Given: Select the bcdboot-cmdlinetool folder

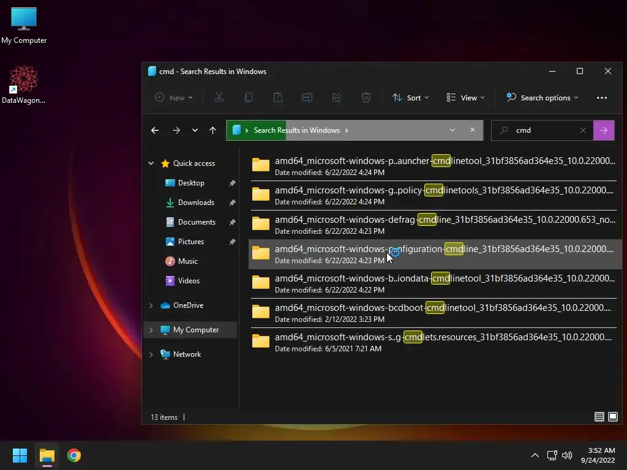Looking at the screenshot, I should 434,313.
